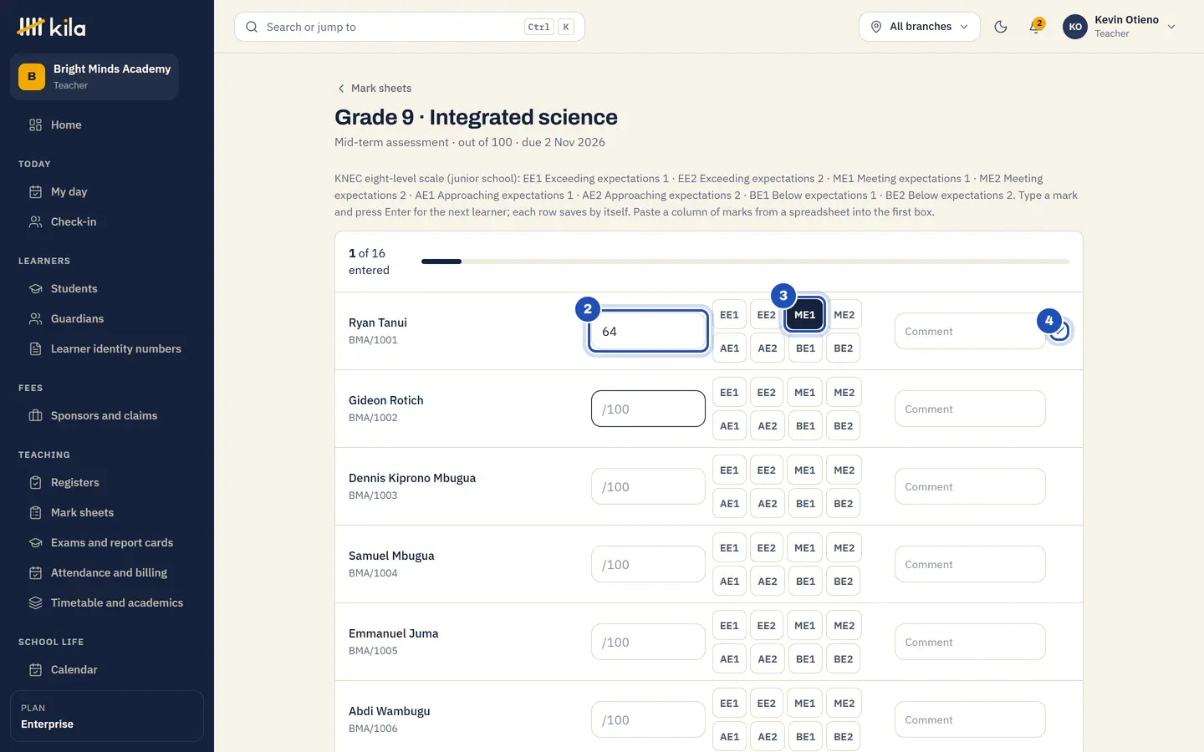This screenshot has width=1204, height=752.
Task: Click the Calendar sidebar icon
Action: tap(35, 669)
